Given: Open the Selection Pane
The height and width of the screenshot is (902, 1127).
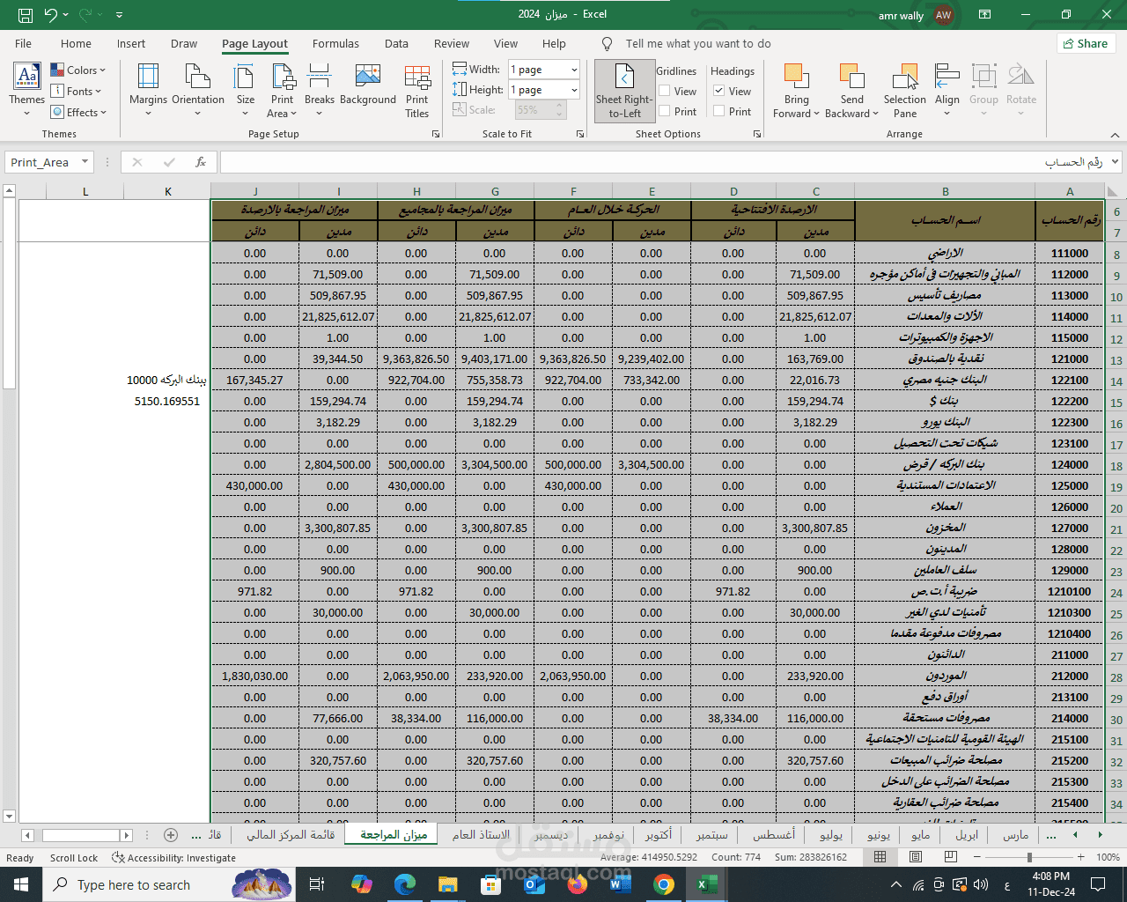Looking at the screenshot, I should point(905,90).
